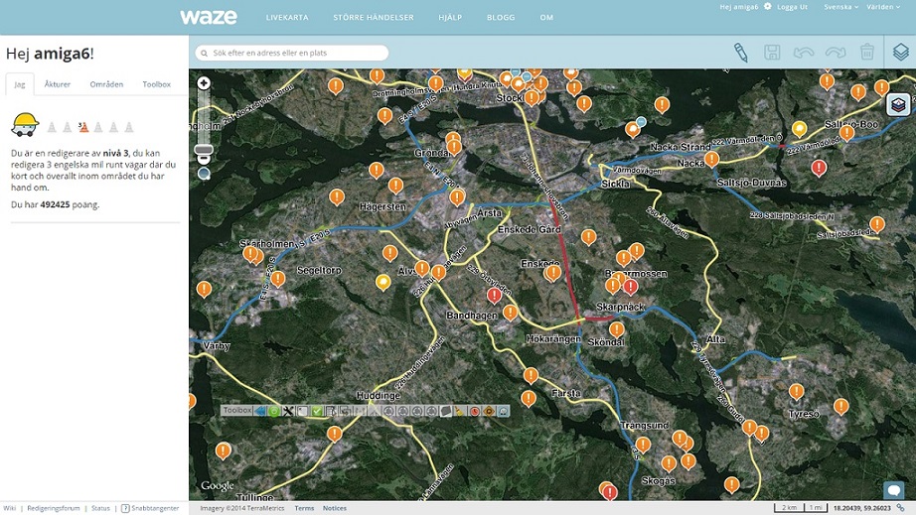The image size is (916, 515).
Task: Collapse the Toolbox bar with blue arrow
Action: tap(260, 411)
